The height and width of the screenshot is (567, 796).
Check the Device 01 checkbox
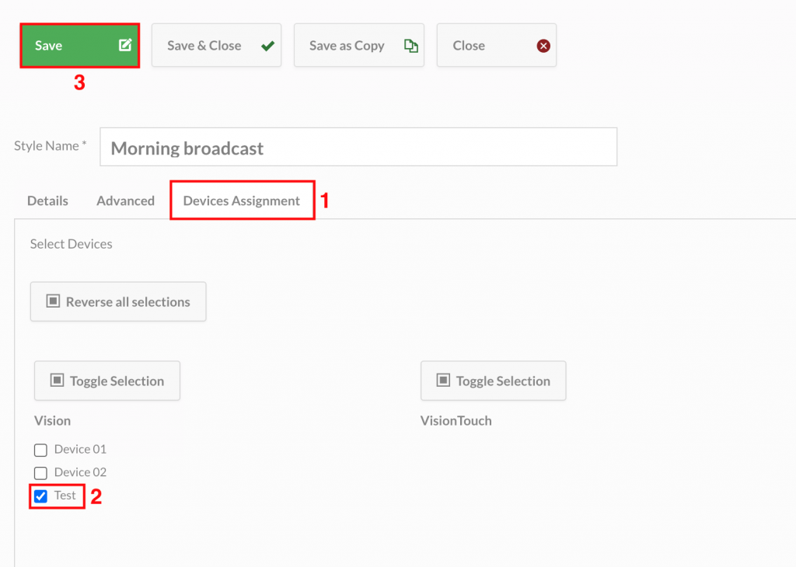(40, 450)
